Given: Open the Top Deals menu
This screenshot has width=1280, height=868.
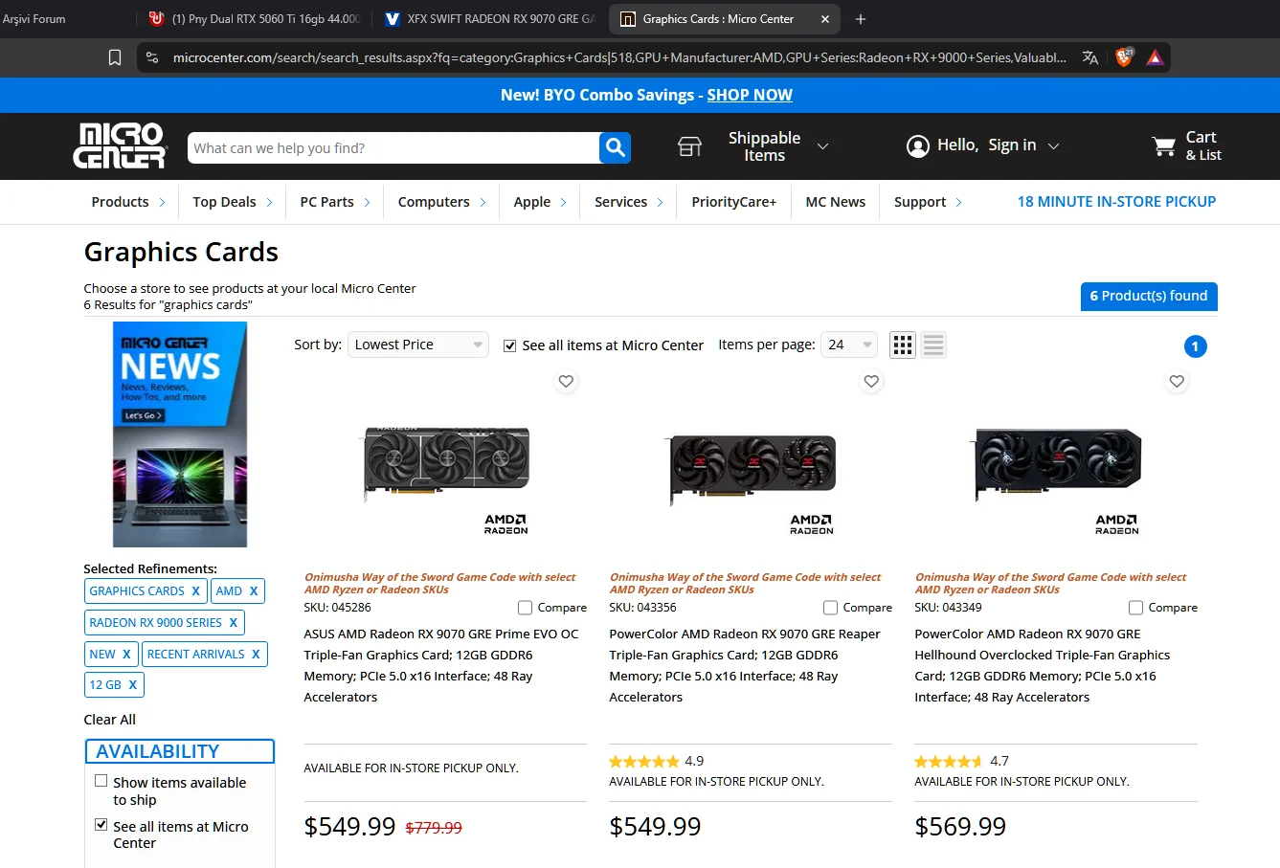Looking at the screenshot, I should click(x=233, y=202).
